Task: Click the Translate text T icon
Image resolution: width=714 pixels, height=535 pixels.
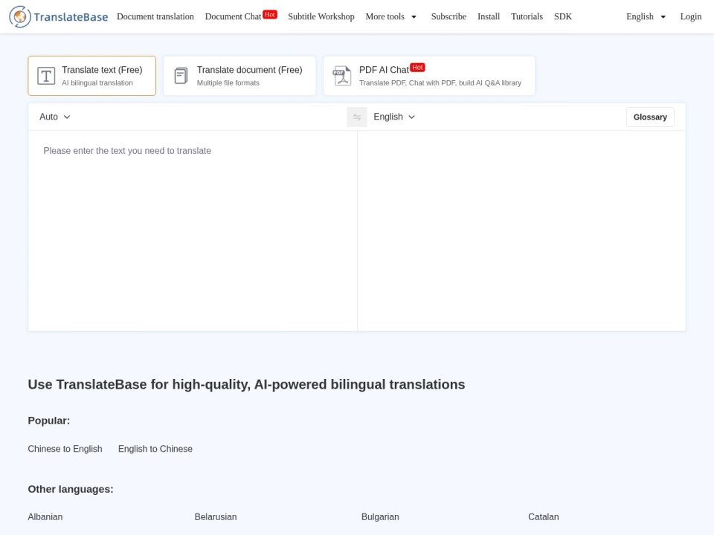Action: (46, 76)
